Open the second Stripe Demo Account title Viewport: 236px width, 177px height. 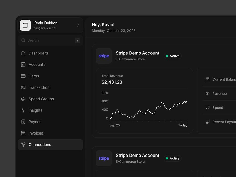coord(137,155)
